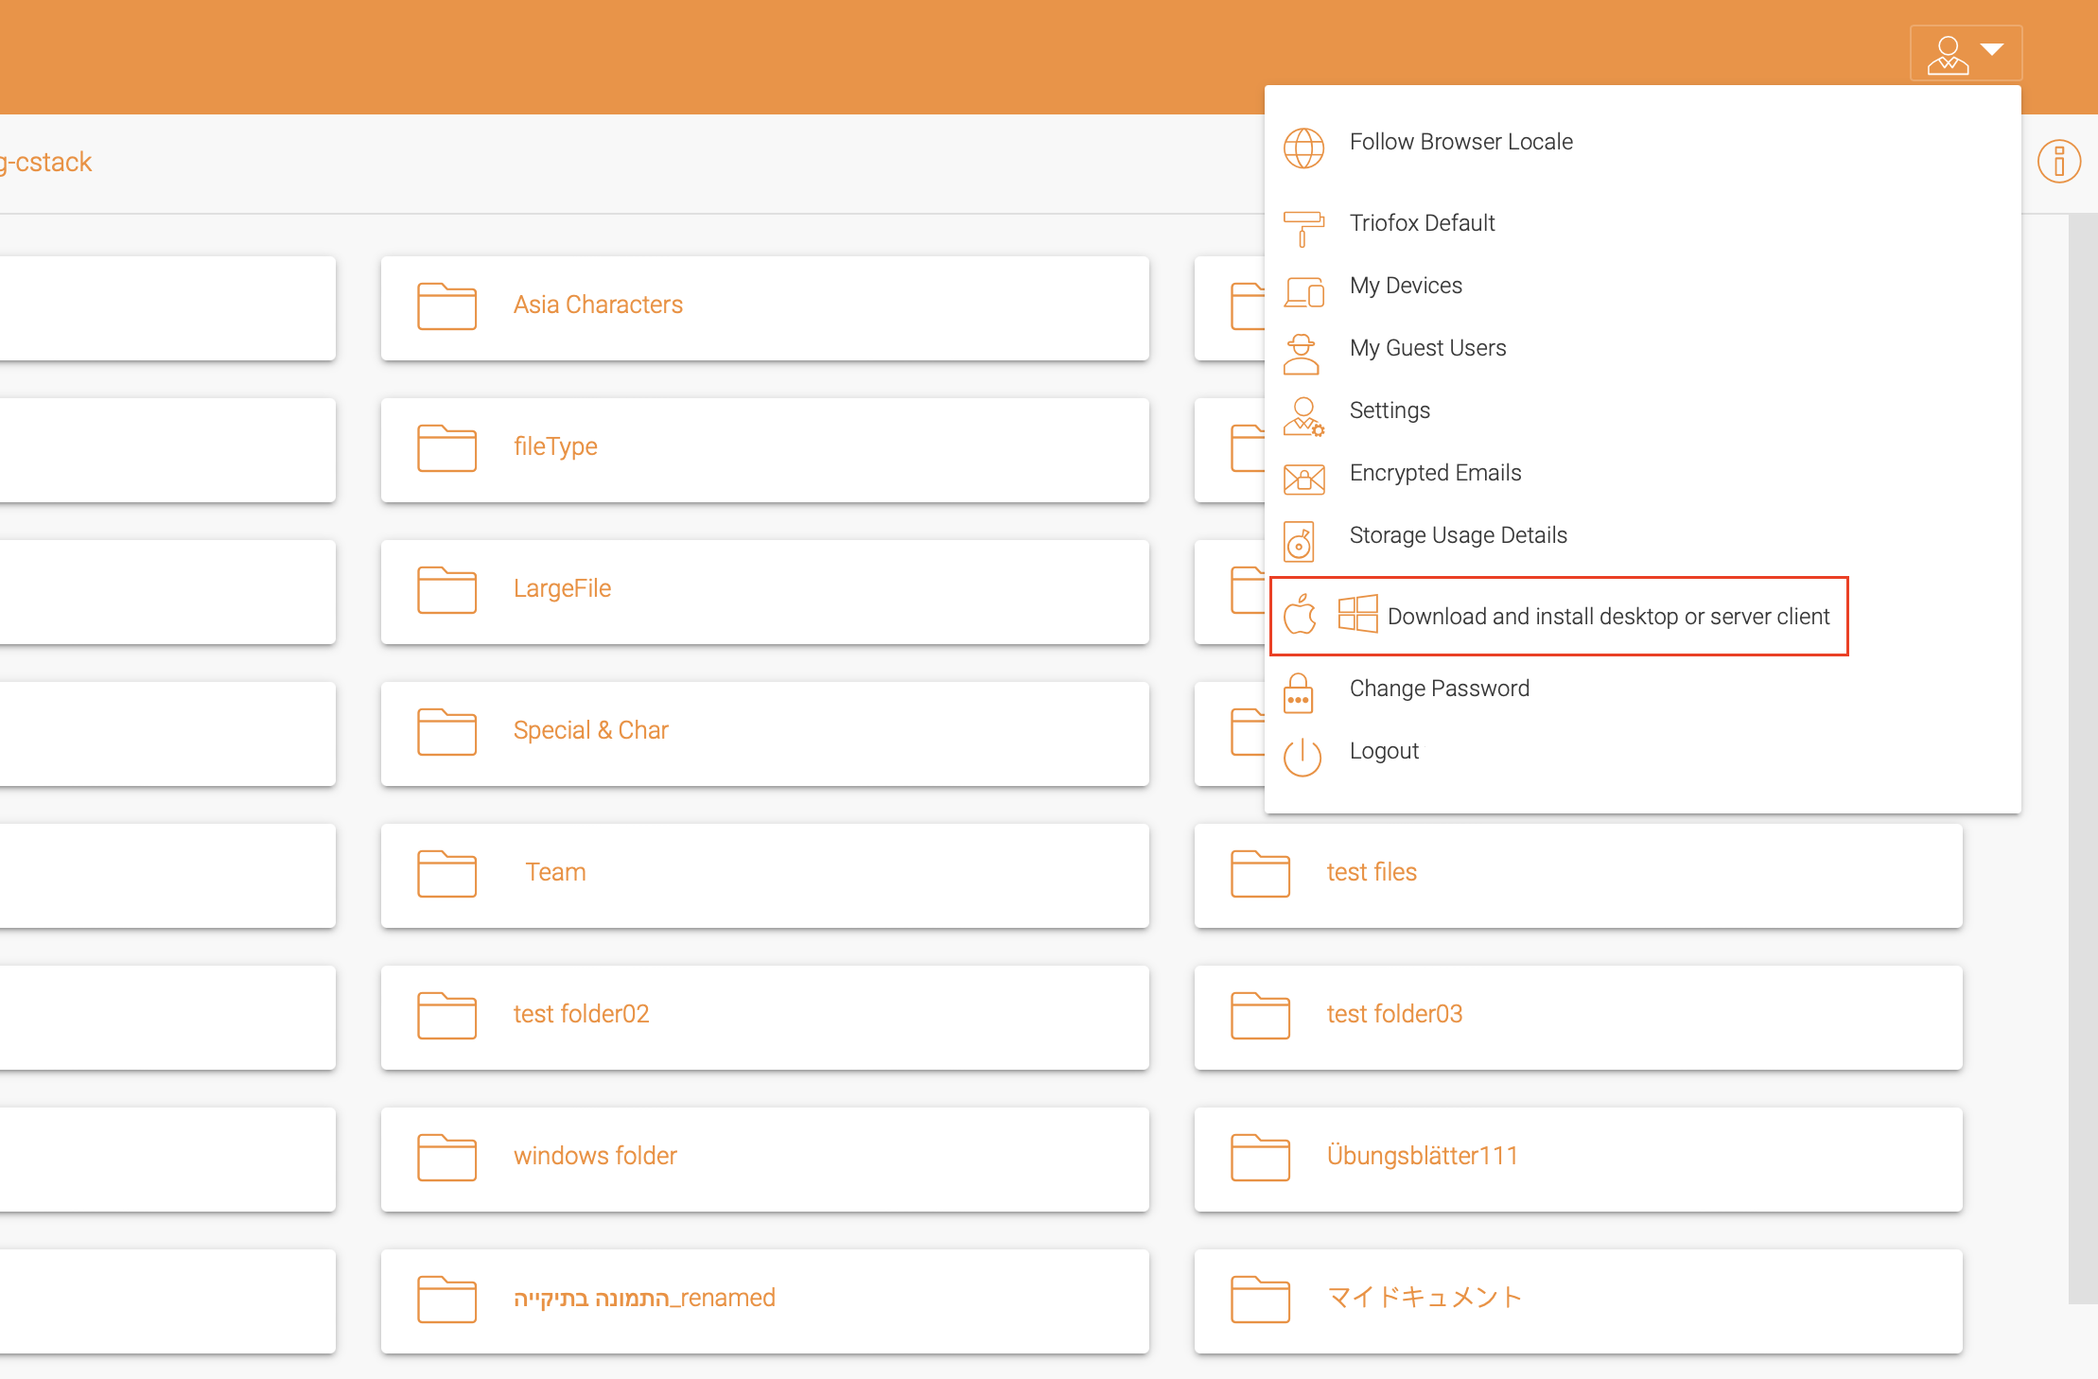Image resolution: width=2098 pixels, height=1379 pixels.
Task: Select Download and install desktop or server client
Action: coord(1607,614)
